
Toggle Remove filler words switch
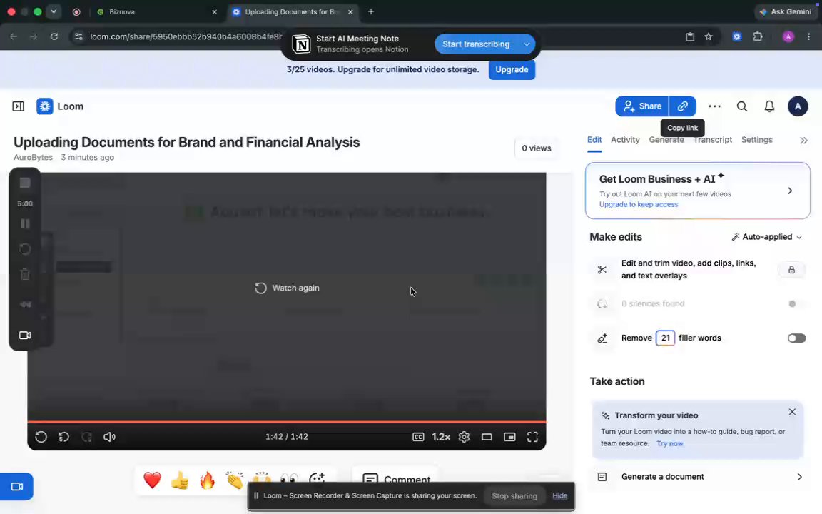(x=796, y=338)
